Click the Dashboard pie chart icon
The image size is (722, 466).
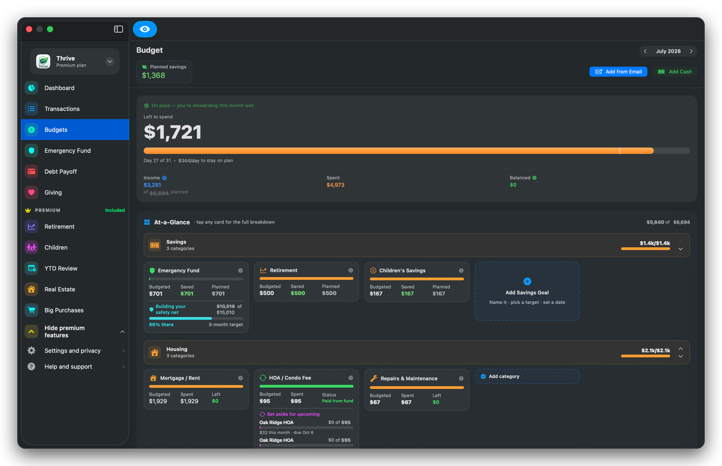pos(31,88)
